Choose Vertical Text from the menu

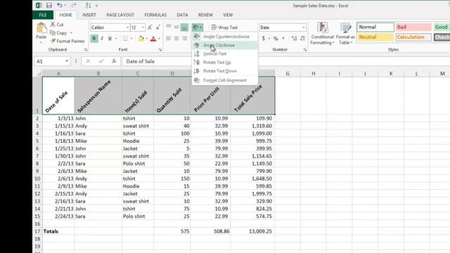point(225,53)
